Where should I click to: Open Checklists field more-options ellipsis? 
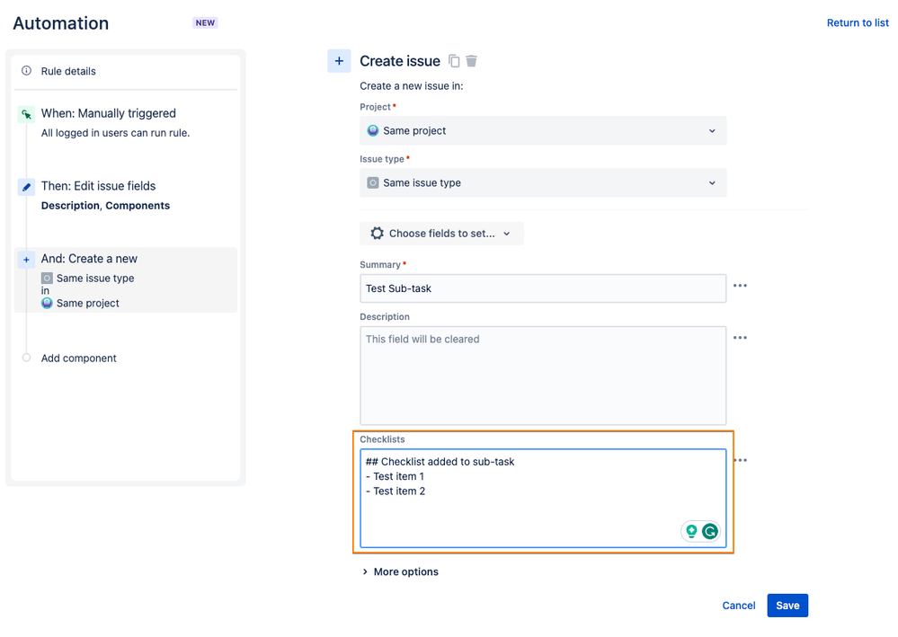tap(740, 460)
